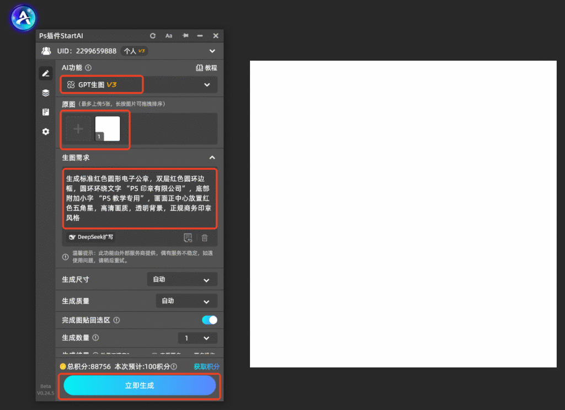
Task: Open the 生成质量 dropdown
Action: tap(186, 301)
